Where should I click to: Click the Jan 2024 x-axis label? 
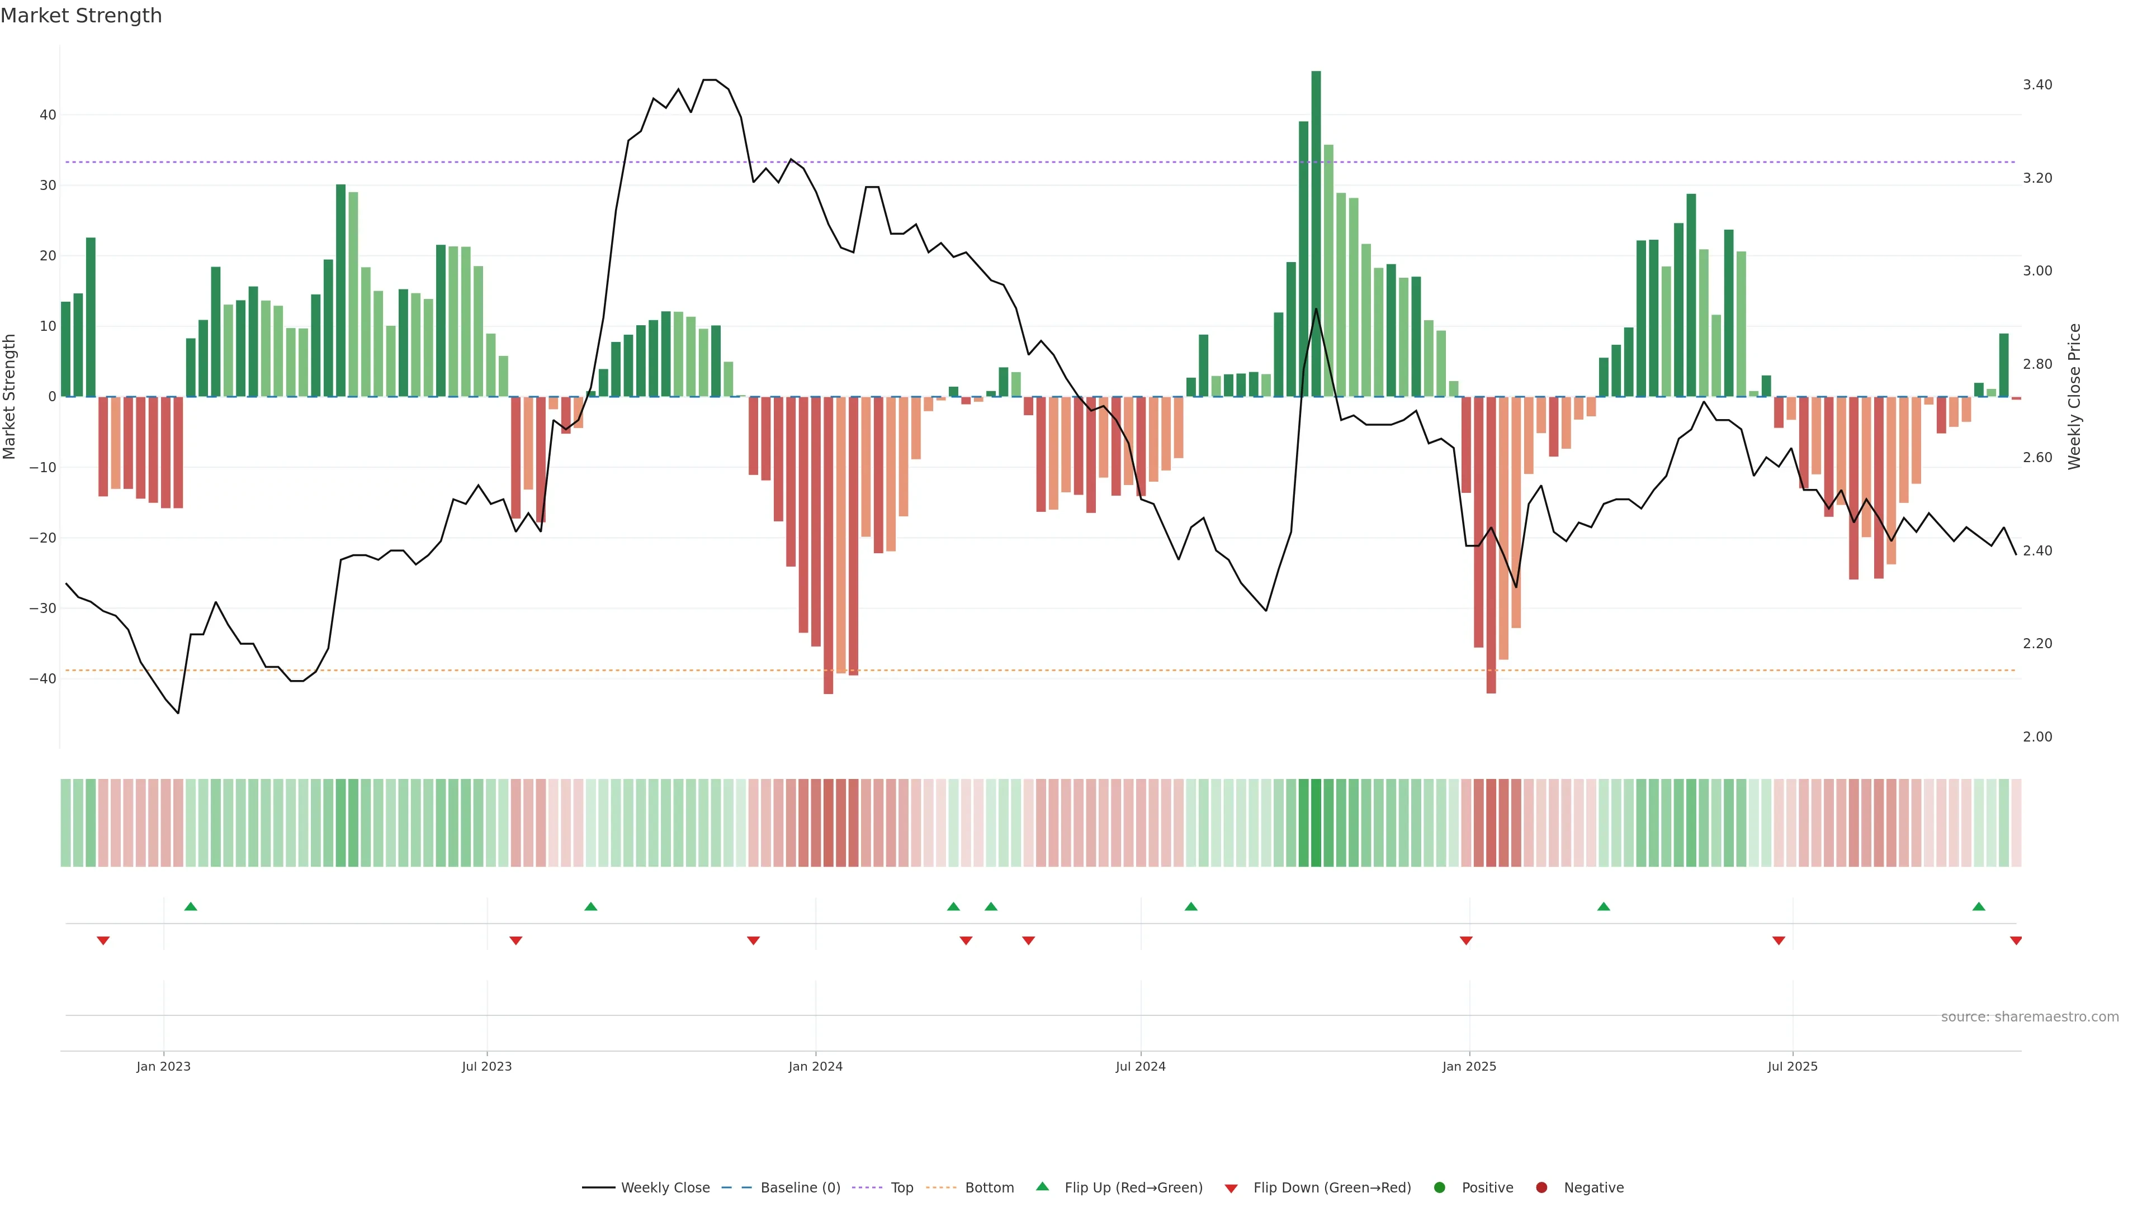point(815,1066)
